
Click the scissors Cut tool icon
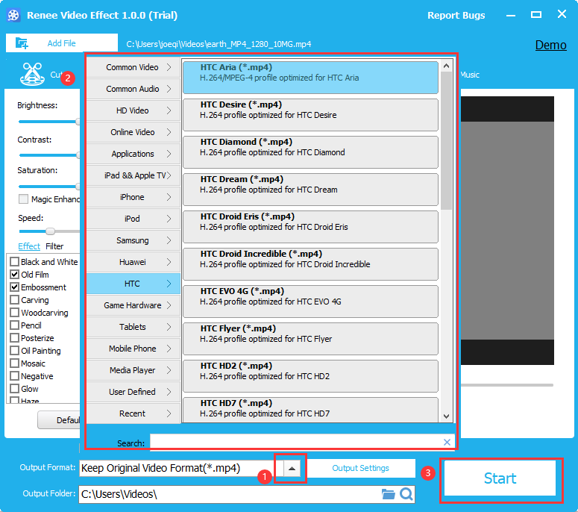click(x=31, y=74)
